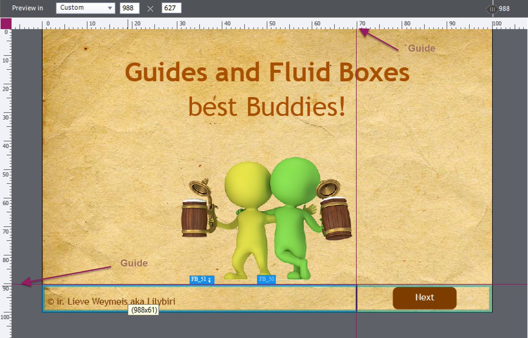Select the FB_50 fluid box label
Viewport: 528px width, 338px height.
(266, 279)
